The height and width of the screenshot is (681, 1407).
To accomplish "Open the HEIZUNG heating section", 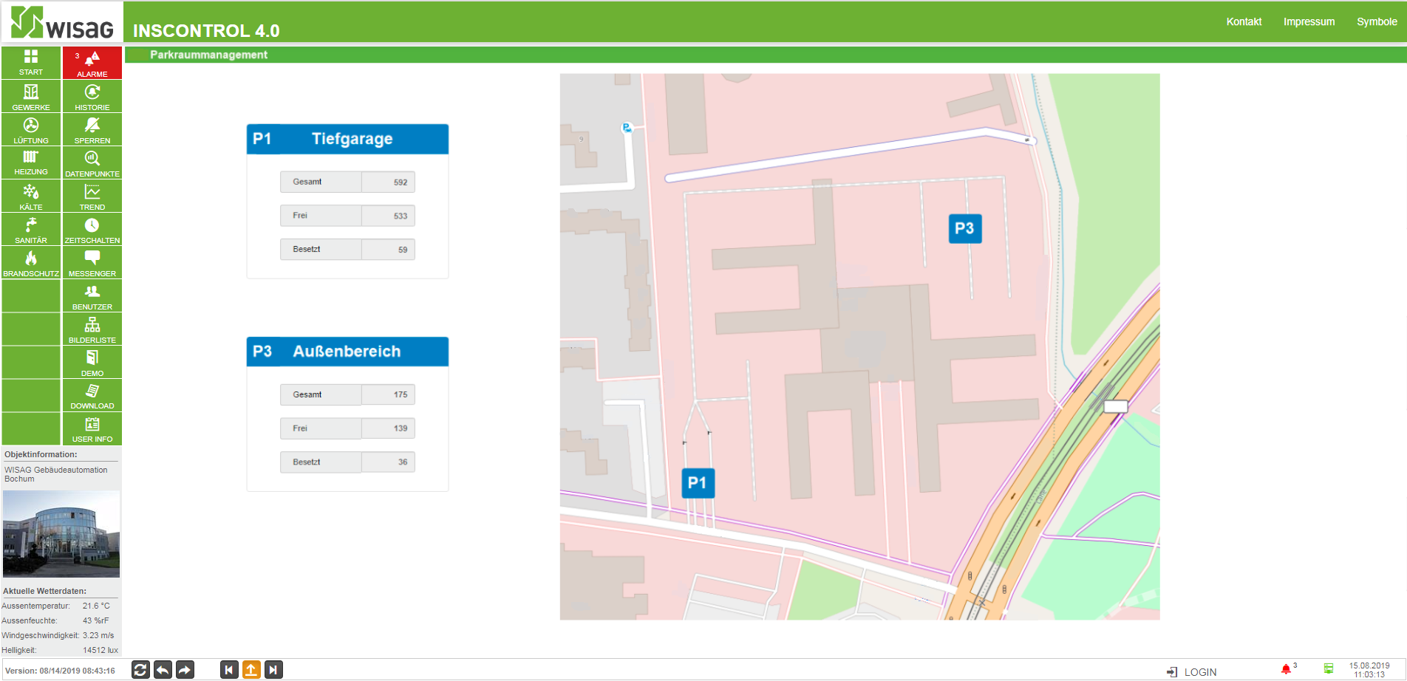I will [x=31, y=162].
